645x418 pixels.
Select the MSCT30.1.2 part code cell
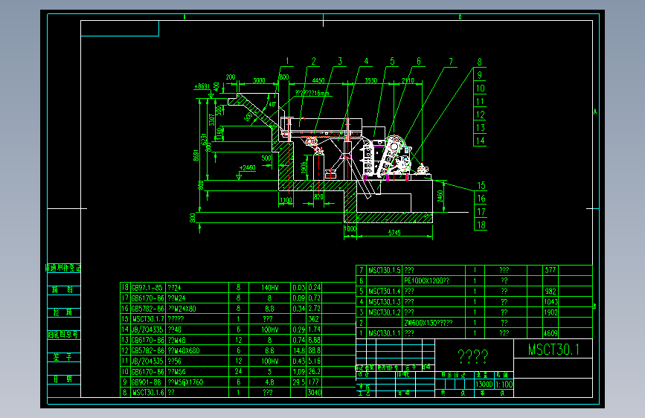384,312
